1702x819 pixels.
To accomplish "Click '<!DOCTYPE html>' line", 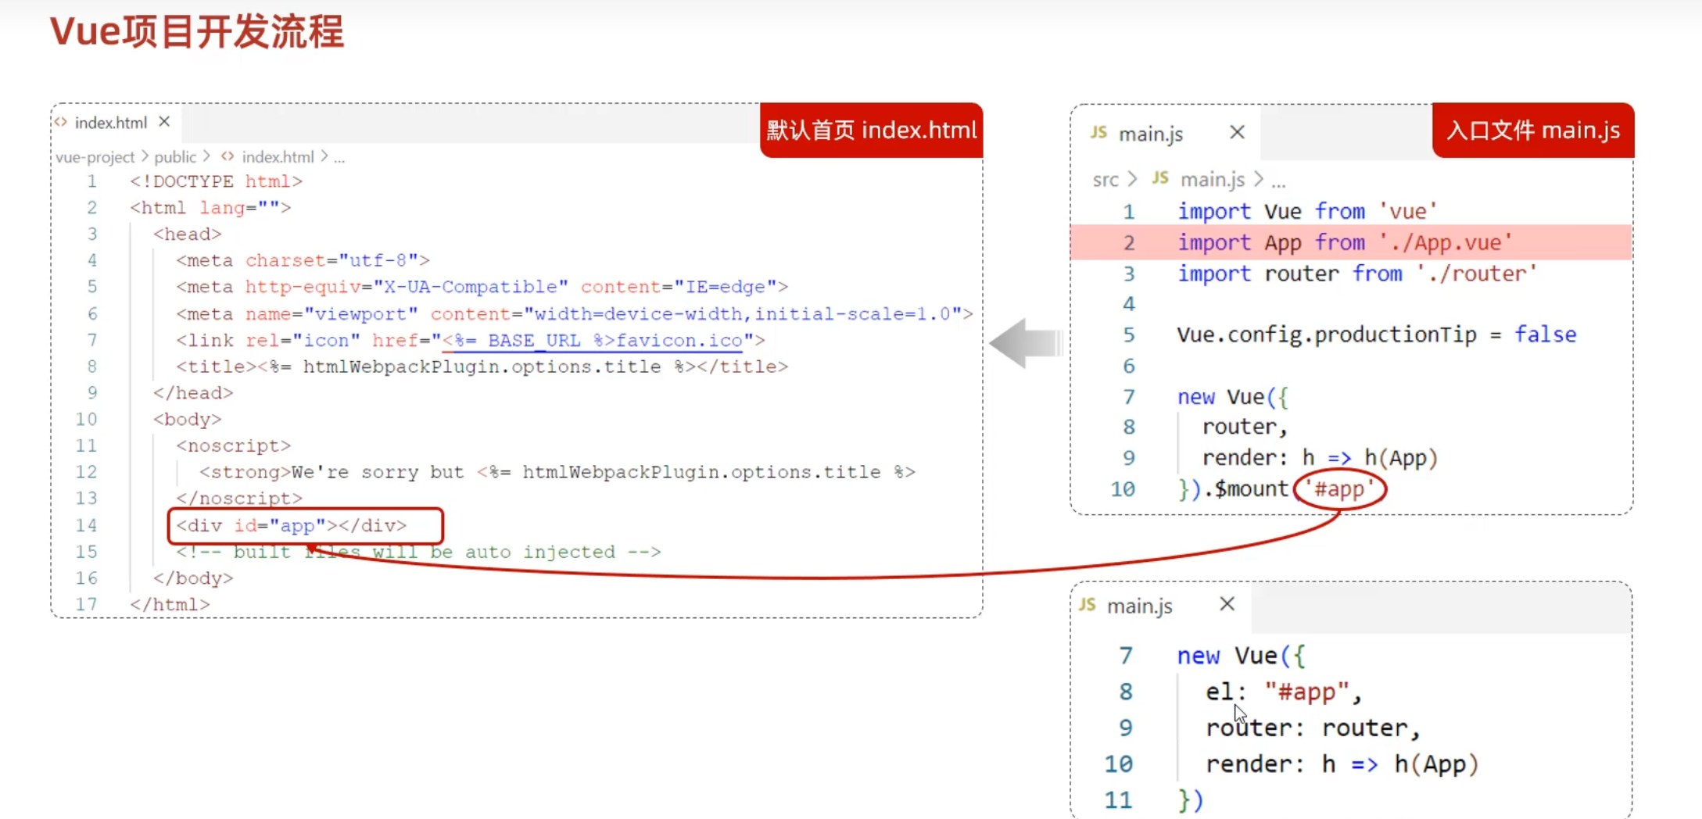I will coord(216,181).
